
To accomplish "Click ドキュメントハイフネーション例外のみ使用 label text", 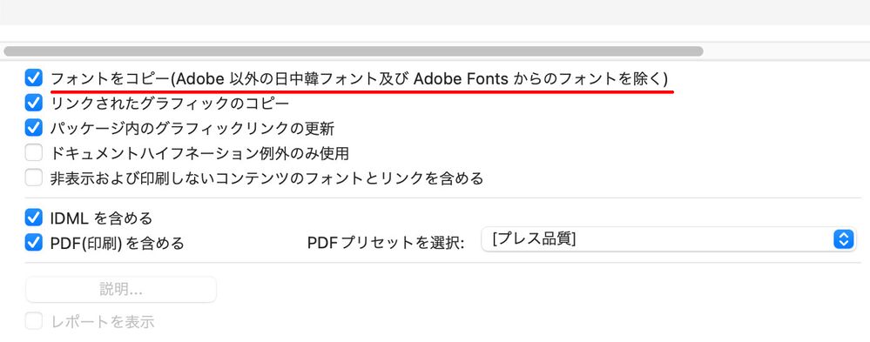I will tap(199, 153).
